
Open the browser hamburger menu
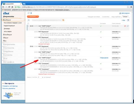(x=131, y=7)
